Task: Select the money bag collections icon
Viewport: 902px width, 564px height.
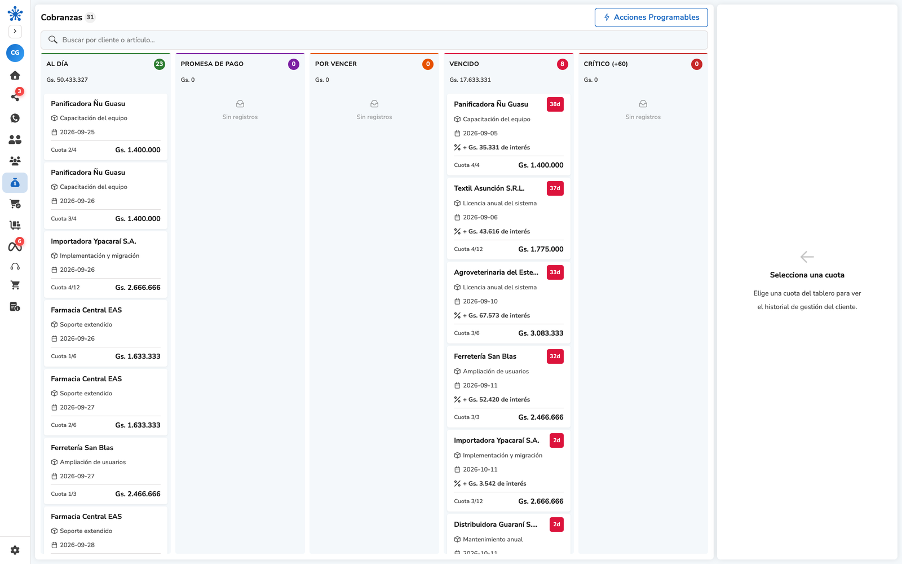Action: point(15,183)
